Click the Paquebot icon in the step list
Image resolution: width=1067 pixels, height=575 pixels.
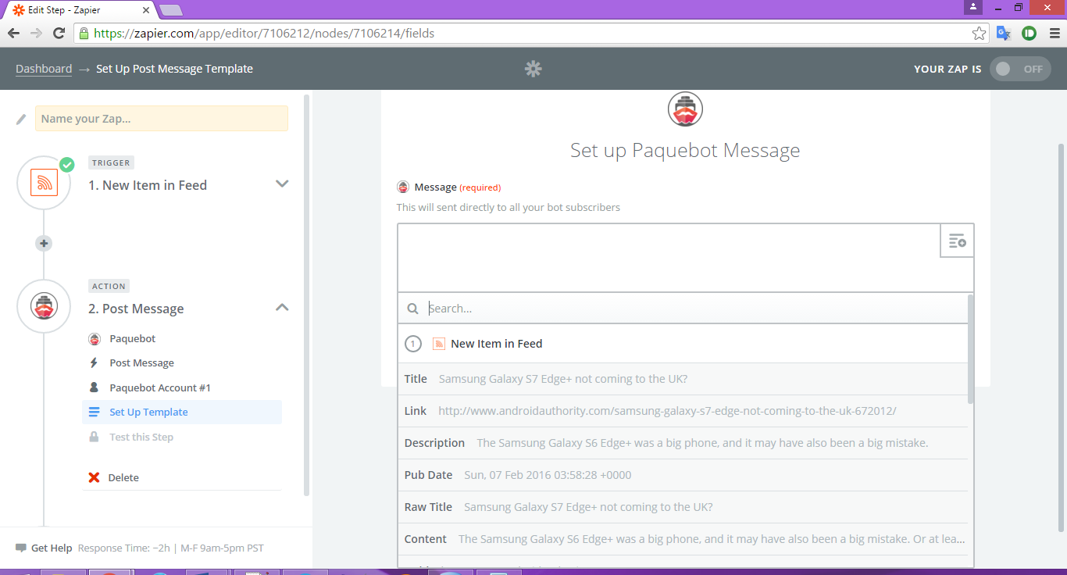coord(95,338)
